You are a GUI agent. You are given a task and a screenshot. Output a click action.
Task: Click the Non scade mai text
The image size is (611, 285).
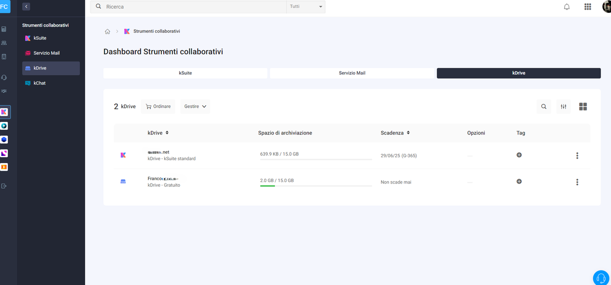[x=396, y=182]
